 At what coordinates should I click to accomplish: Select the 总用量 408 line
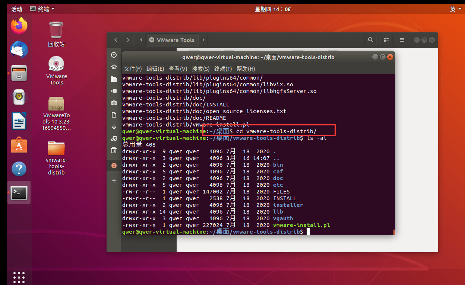pyautogui.click(x=139, y=145)
